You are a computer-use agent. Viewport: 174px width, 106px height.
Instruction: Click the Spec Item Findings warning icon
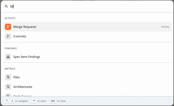point(8,57)
